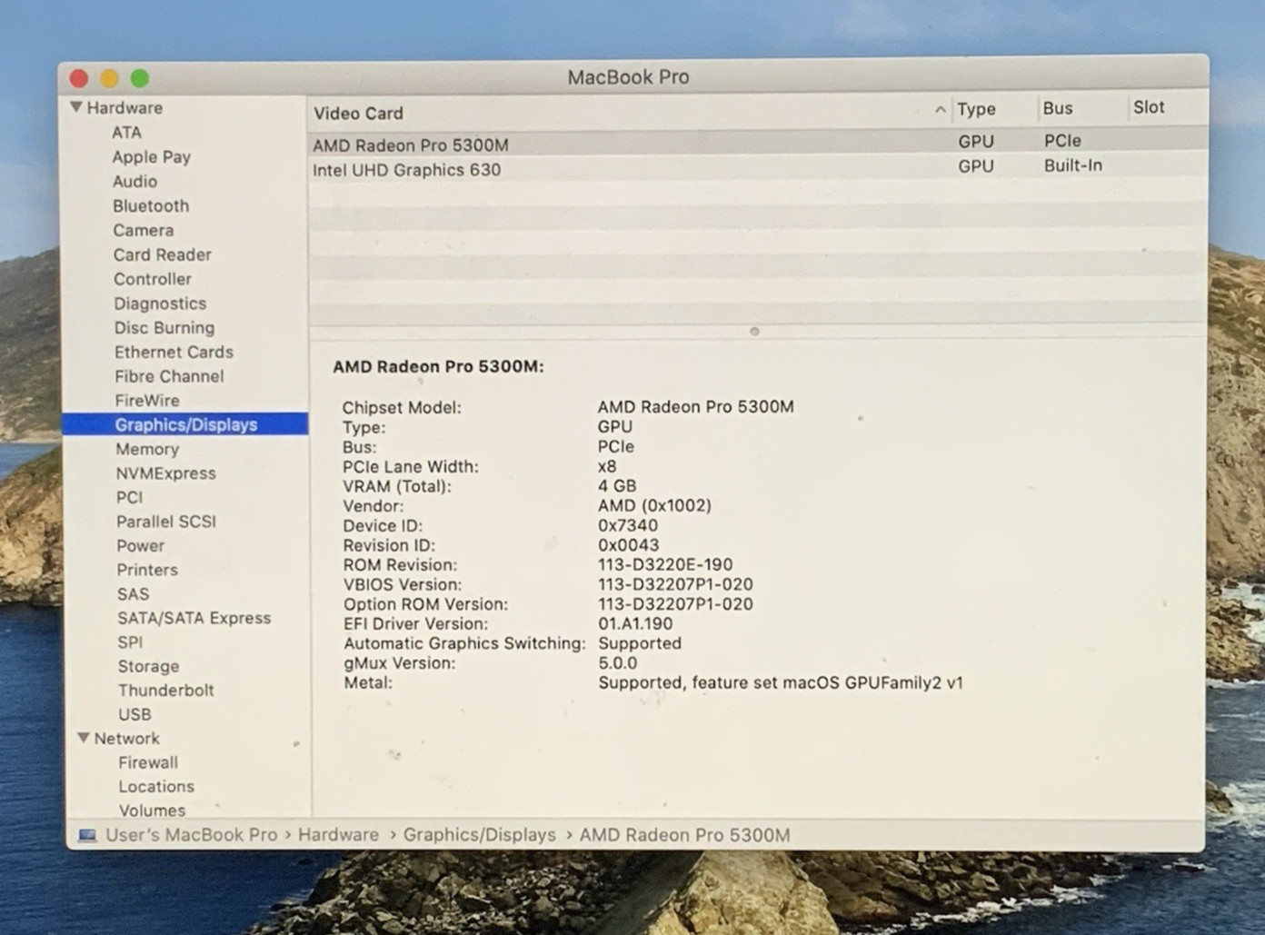Image resolution: width=1265 pixels, height=935 pixels.
Task: Open the Memory section
Action: coord(147,449)
